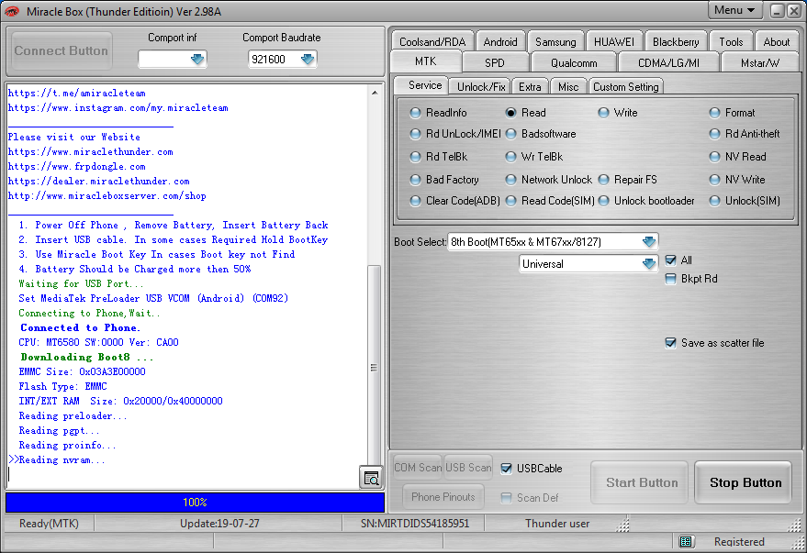Viewport: 807px width, 553px height.
Task: Click the miraclethunder.com website link
Action: pos(91,152)
